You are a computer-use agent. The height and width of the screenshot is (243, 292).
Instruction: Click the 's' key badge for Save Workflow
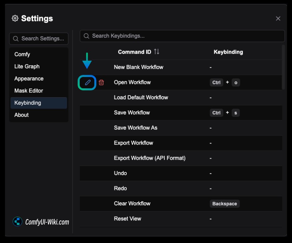pos(236,113)
